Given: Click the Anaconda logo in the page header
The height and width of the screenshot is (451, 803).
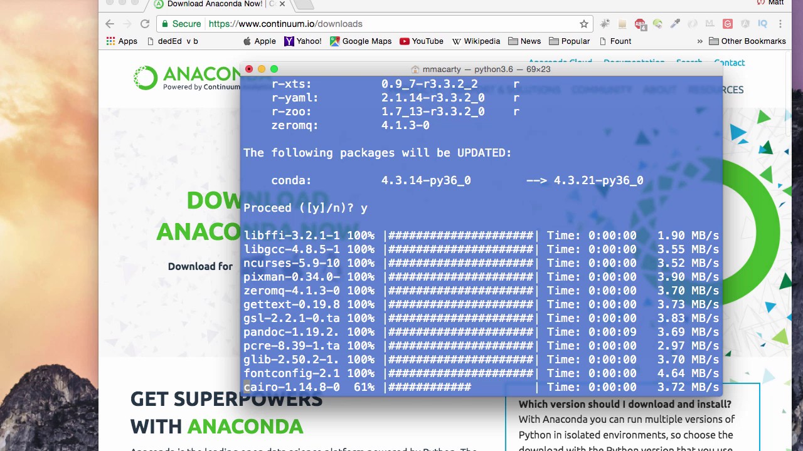Looking at the screenshot, I should tap(187, 78).
